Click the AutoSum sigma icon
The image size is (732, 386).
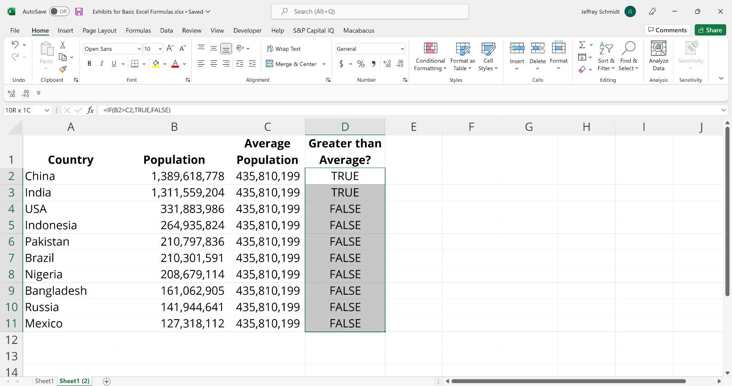tap(582, 45)
